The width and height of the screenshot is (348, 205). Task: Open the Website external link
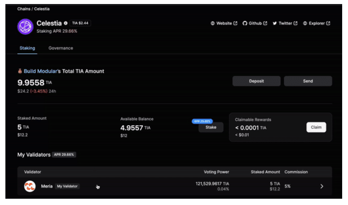pos(224,23)
